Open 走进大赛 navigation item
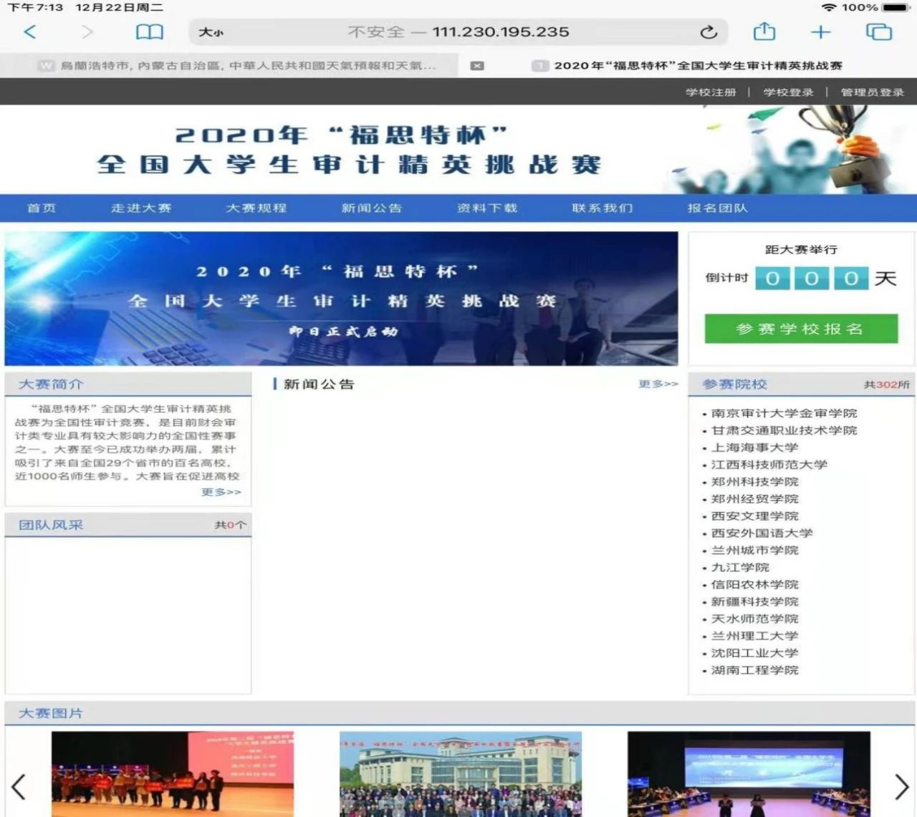Viewport: 917px width, 817px height. coord(141,208)
